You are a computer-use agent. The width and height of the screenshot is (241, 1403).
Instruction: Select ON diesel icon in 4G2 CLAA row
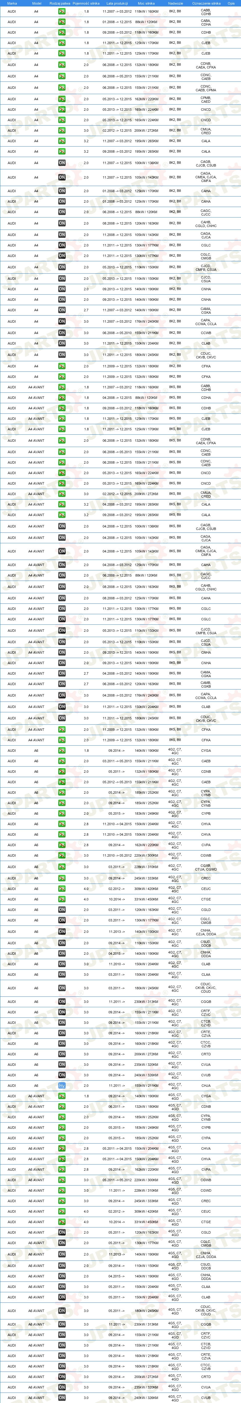click(62, 975)
